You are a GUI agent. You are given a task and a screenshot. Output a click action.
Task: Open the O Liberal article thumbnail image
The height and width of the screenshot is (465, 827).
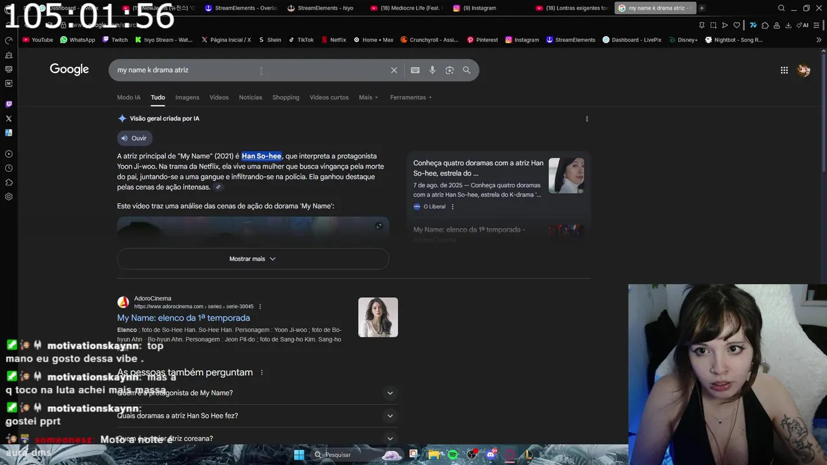[x=567, y=176]
